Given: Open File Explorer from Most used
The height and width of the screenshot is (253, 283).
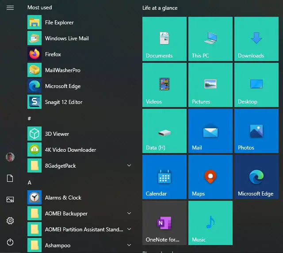Looking at the screenshot, I should click(80, 23).
